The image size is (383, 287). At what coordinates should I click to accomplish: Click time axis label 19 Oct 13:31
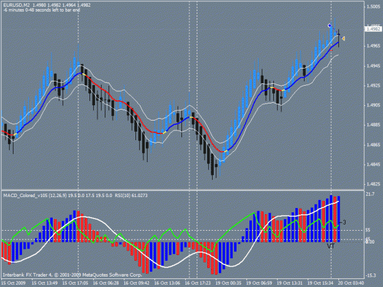289,283
